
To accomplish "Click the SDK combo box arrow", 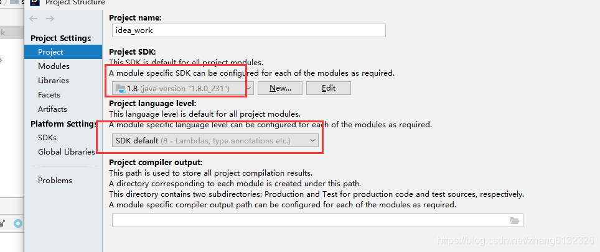I will [248, 88].
